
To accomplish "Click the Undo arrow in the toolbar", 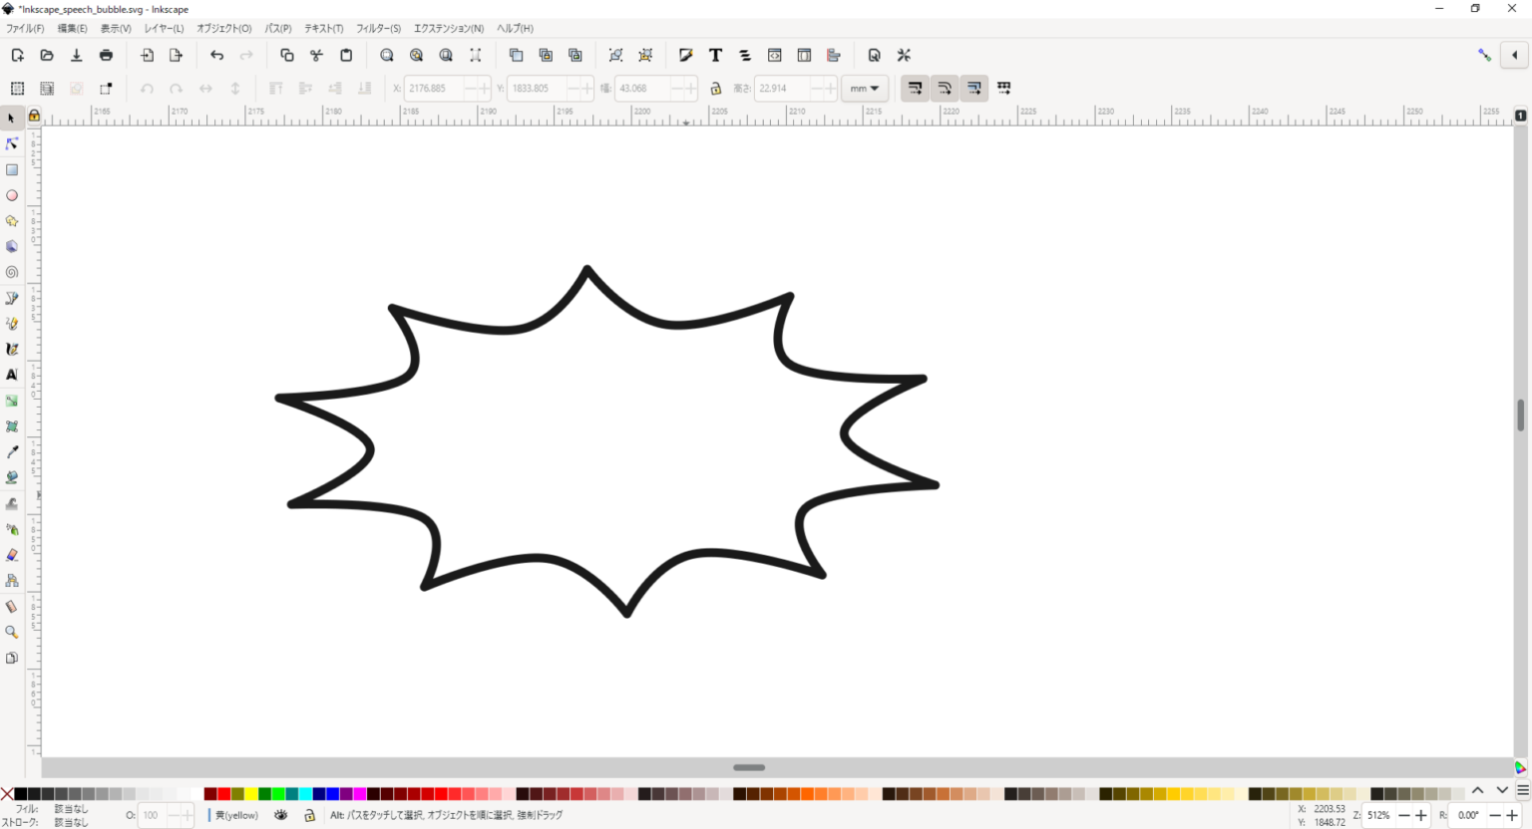I will point(216,56).
